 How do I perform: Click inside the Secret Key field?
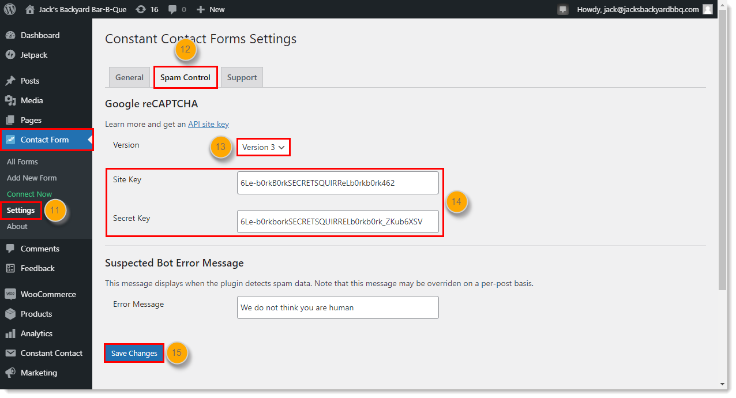pyautogui.click(x=337, y=221)
